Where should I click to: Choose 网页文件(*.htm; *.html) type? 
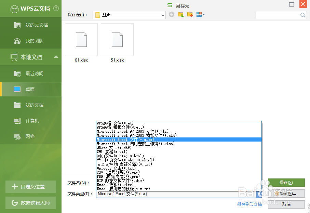[x=179, y=156]
